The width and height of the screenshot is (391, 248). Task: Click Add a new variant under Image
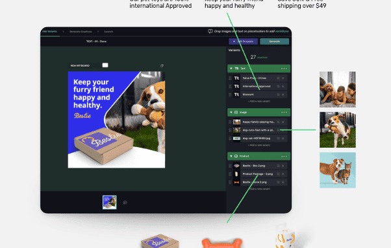(x=259, y=145)
